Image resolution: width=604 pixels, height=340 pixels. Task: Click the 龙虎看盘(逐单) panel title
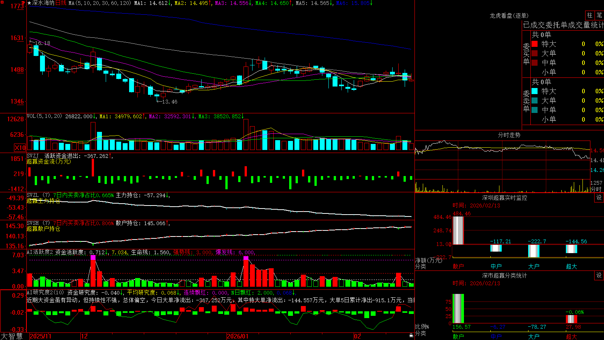coord(509,15)
